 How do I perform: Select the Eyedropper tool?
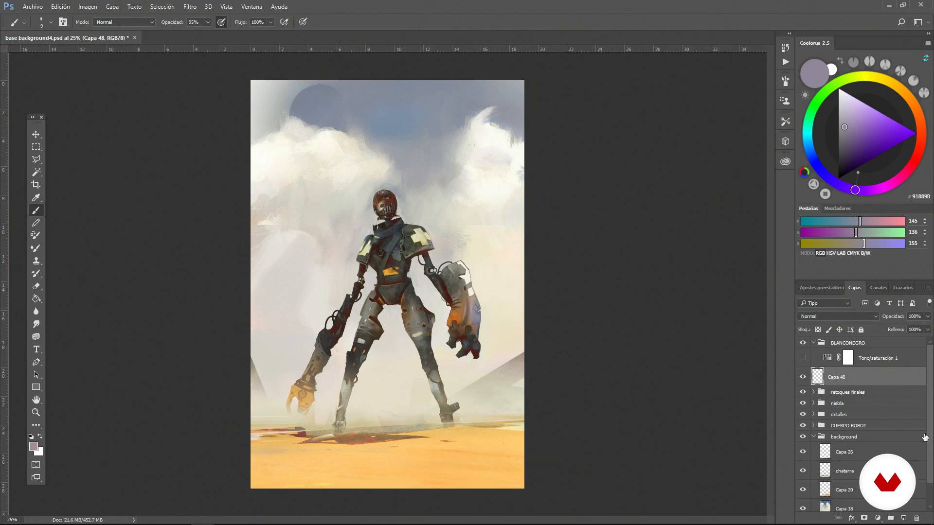(x=36, y=197)
